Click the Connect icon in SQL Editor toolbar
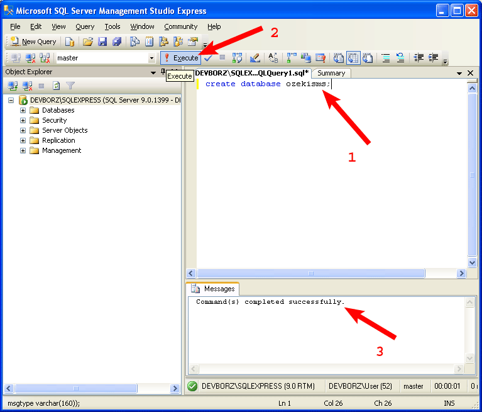The width and height of the screenshot is (482, 412). click(x=16, y=58)
